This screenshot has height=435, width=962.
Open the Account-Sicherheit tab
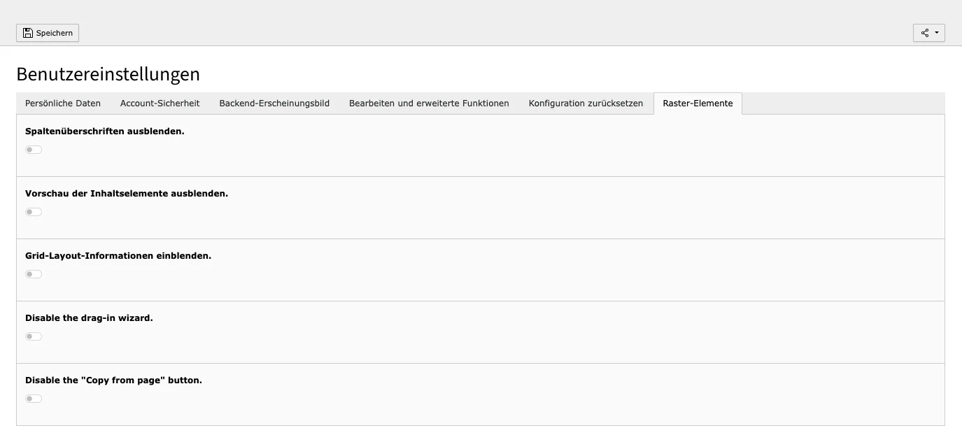pyautogui.click(x=160, y=103)
